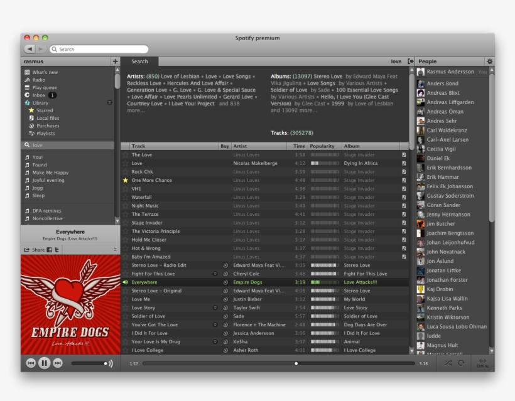Screen dimensions: 515x401
Task: Open artist Love of Lesbian
Action: click(180, 77)
